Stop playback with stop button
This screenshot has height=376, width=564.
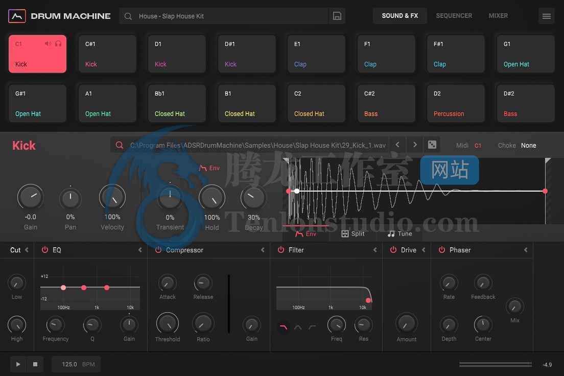point(35,364)
